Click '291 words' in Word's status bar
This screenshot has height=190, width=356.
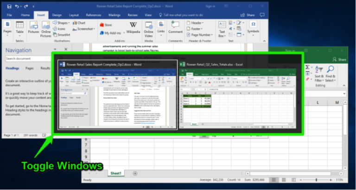click(31, 135)
